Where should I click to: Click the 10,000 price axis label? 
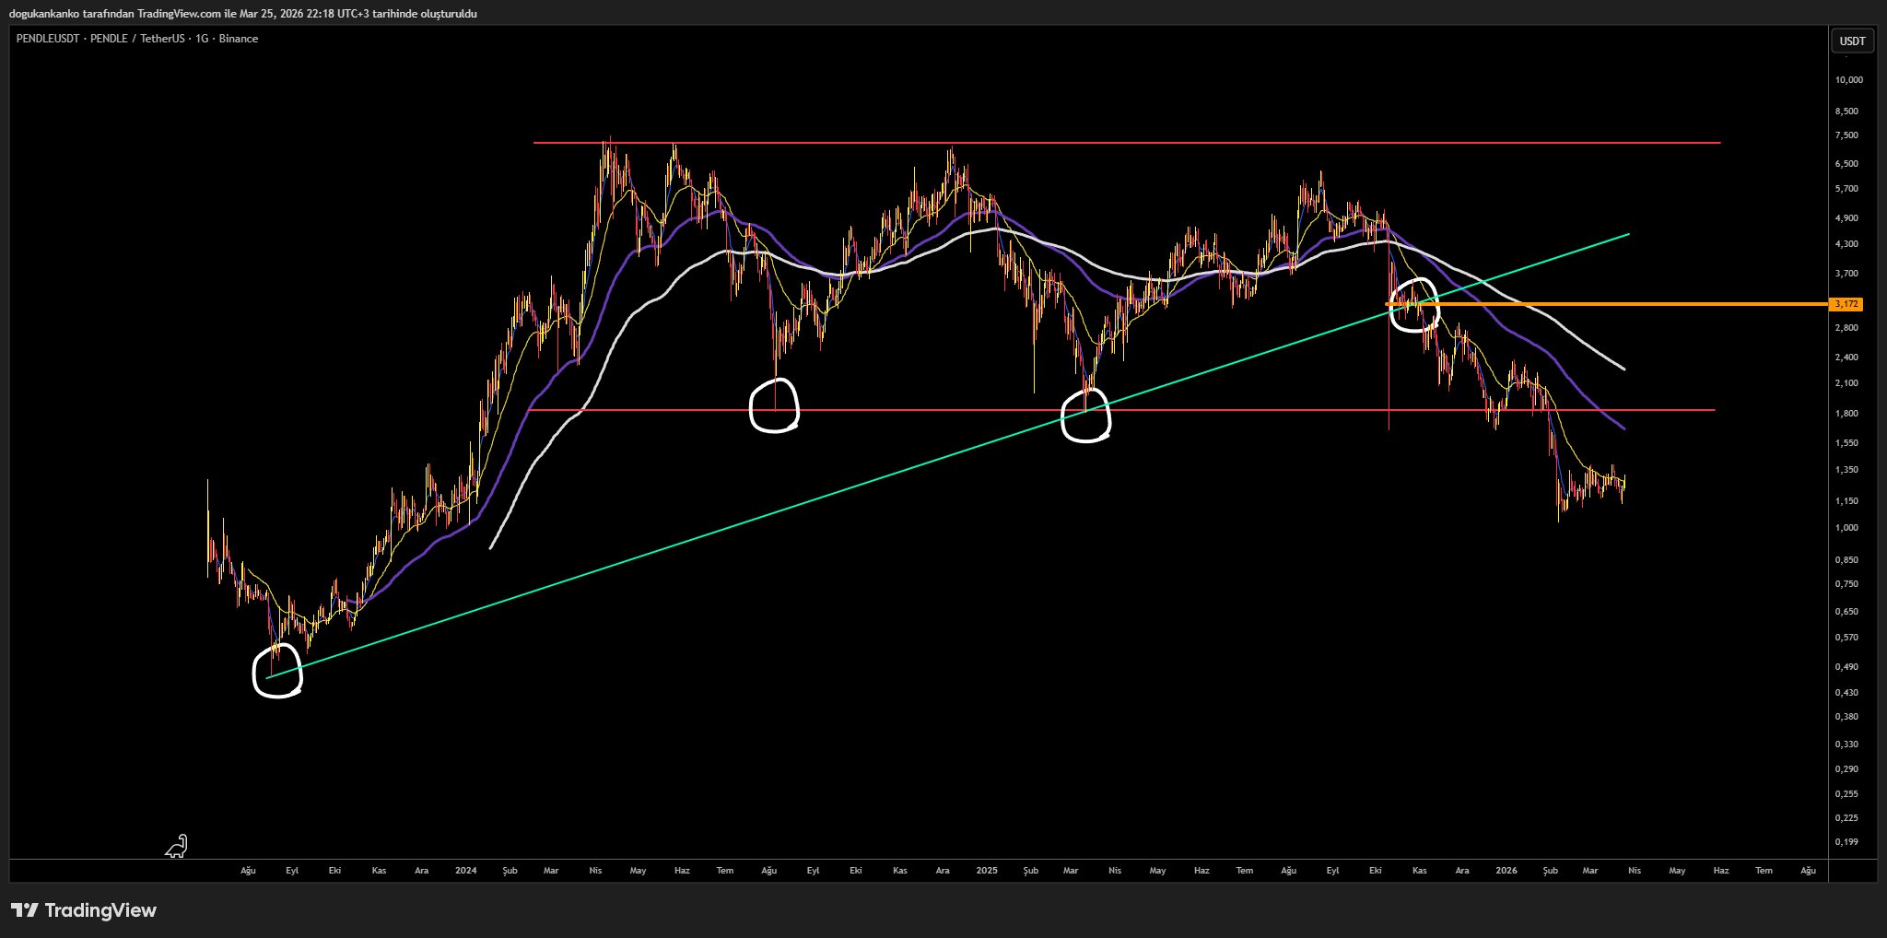point(1849,80)
